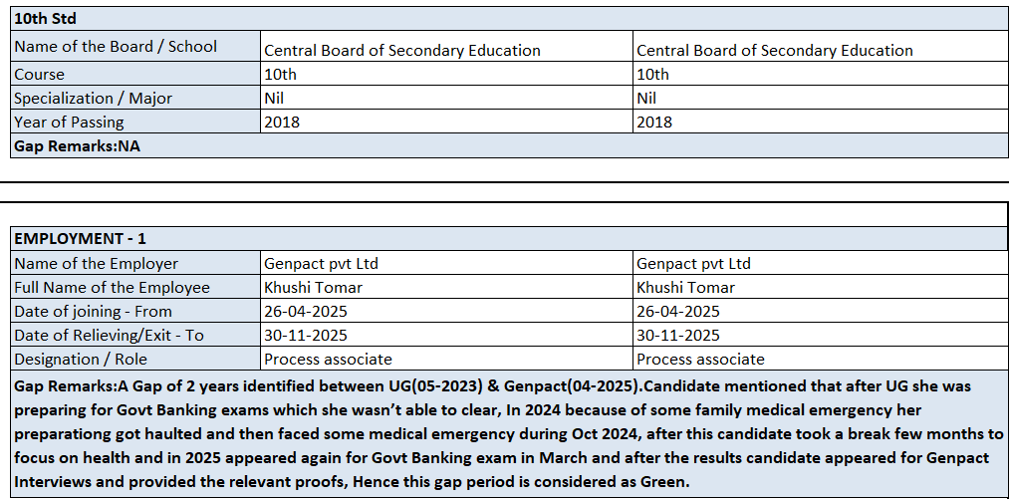Click first Central Board of Secondary Education cell

pos(401,50)
